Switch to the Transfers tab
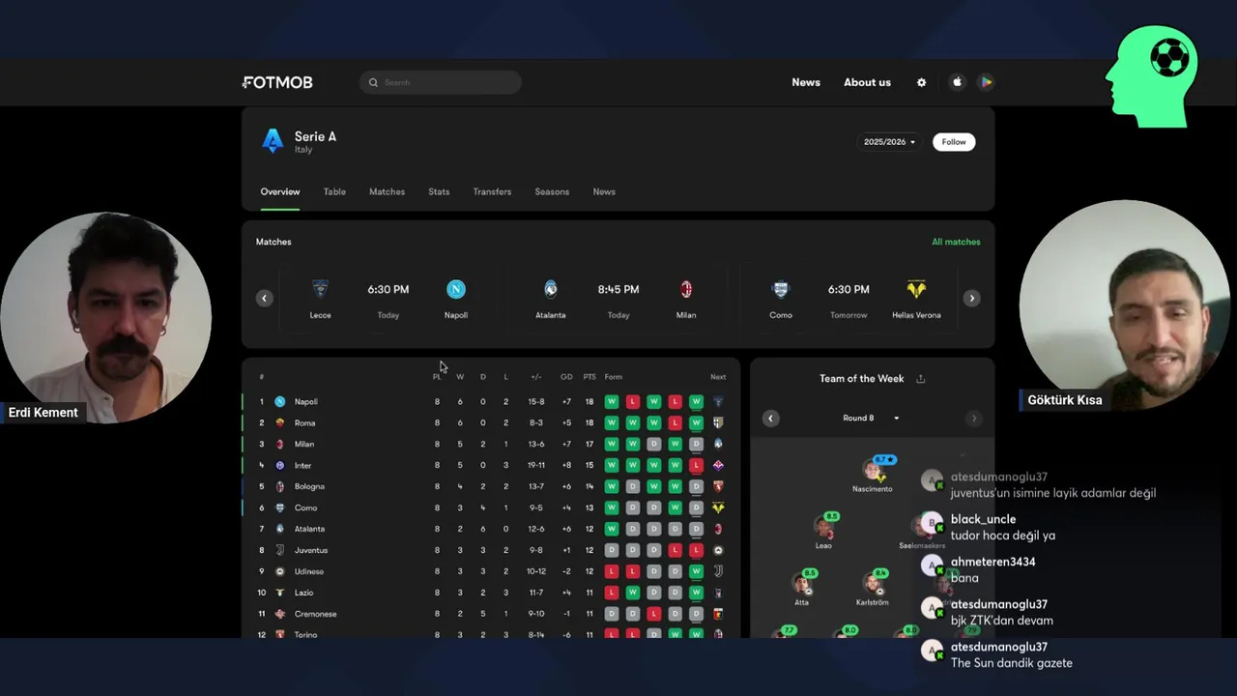1237x696 pixels. pyautogui.click(x=492, y=191)
